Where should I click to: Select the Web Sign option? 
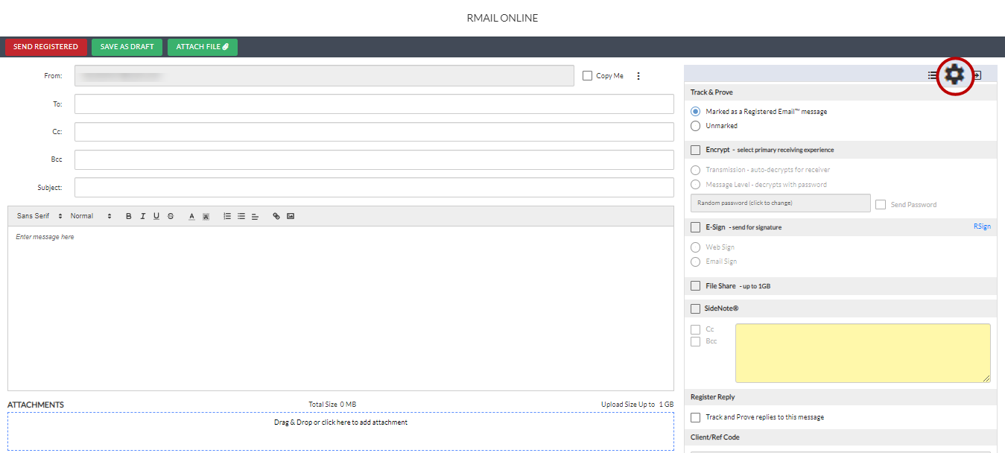click(x=696, y=247)
